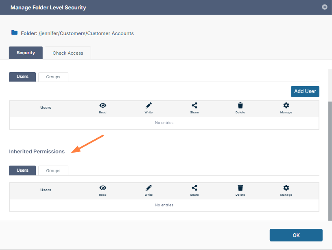Viewport: 332px width, 250px height.
Task: Close the Manage Folder Level Security dialog
Action: [x=324, y=7]
